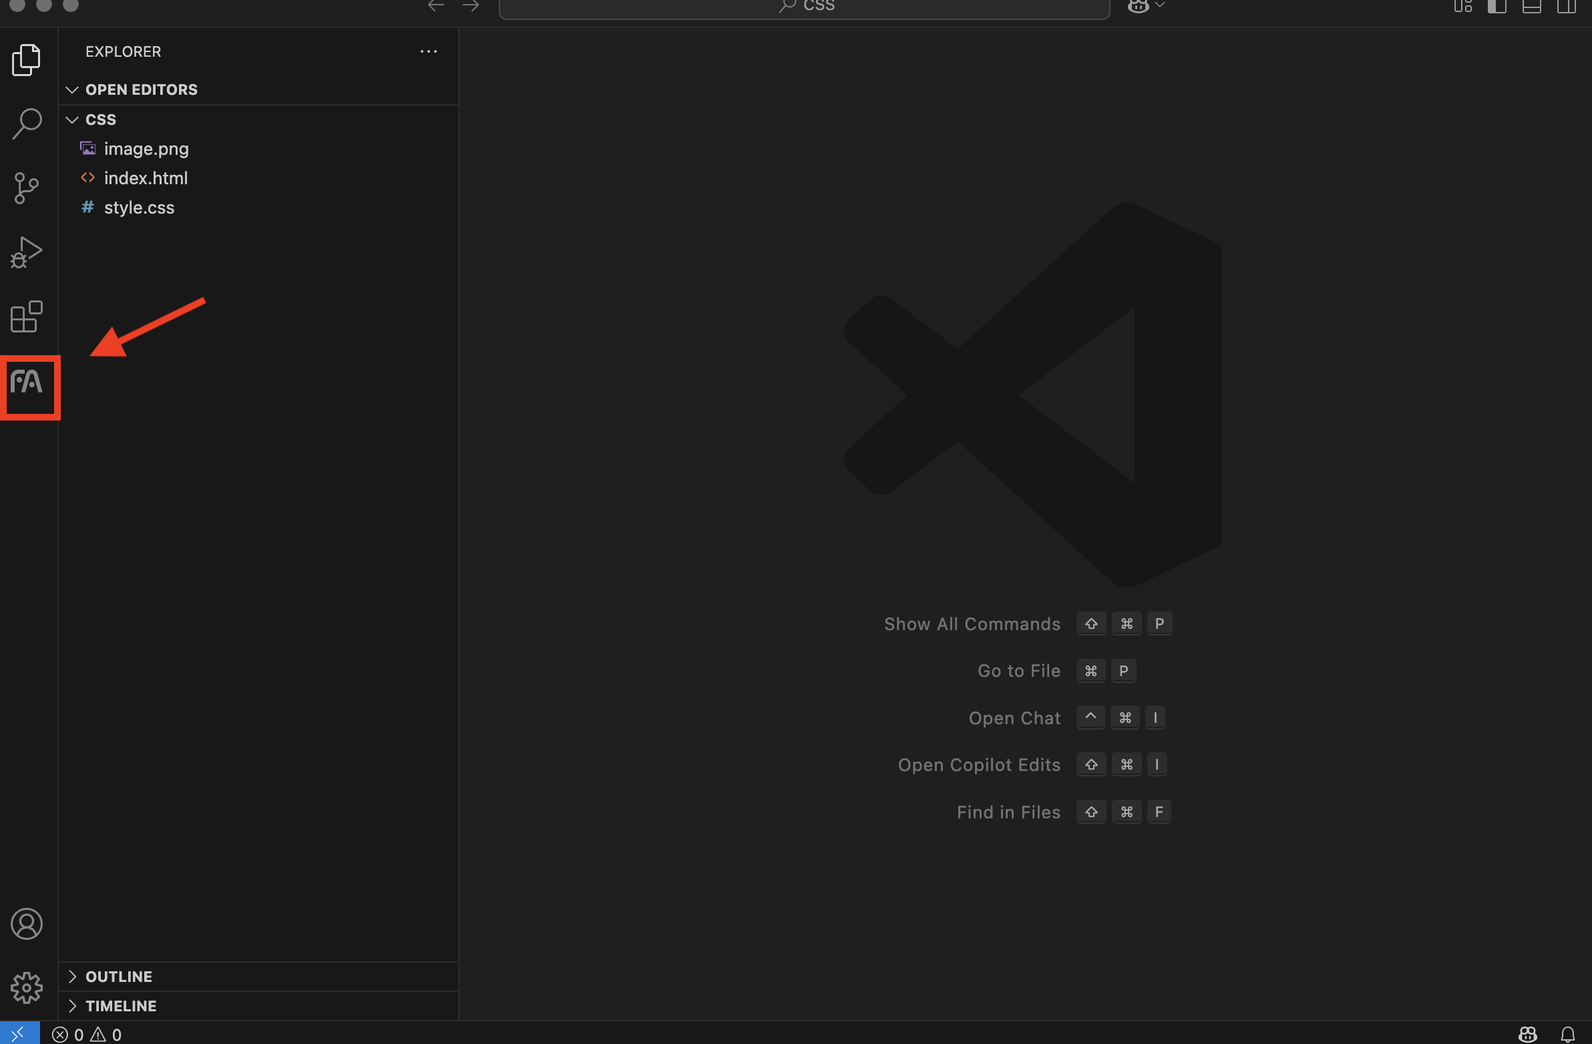Viewport: 1592px width, 1044px height.
Task: Click the Show All Commands label
Action: [972, 624]
